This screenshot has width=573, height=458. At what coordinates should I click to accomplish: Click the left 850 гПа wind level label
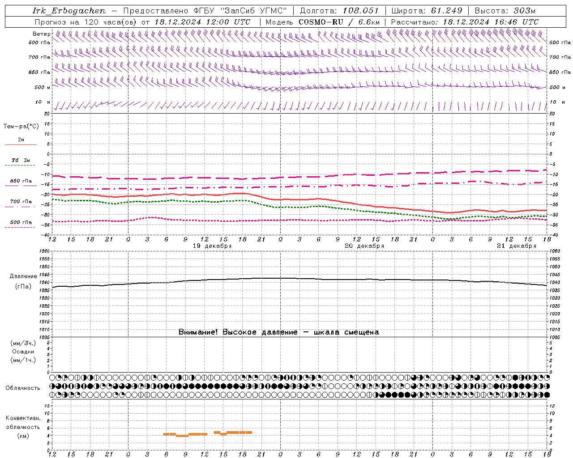[x=39, y=72]
